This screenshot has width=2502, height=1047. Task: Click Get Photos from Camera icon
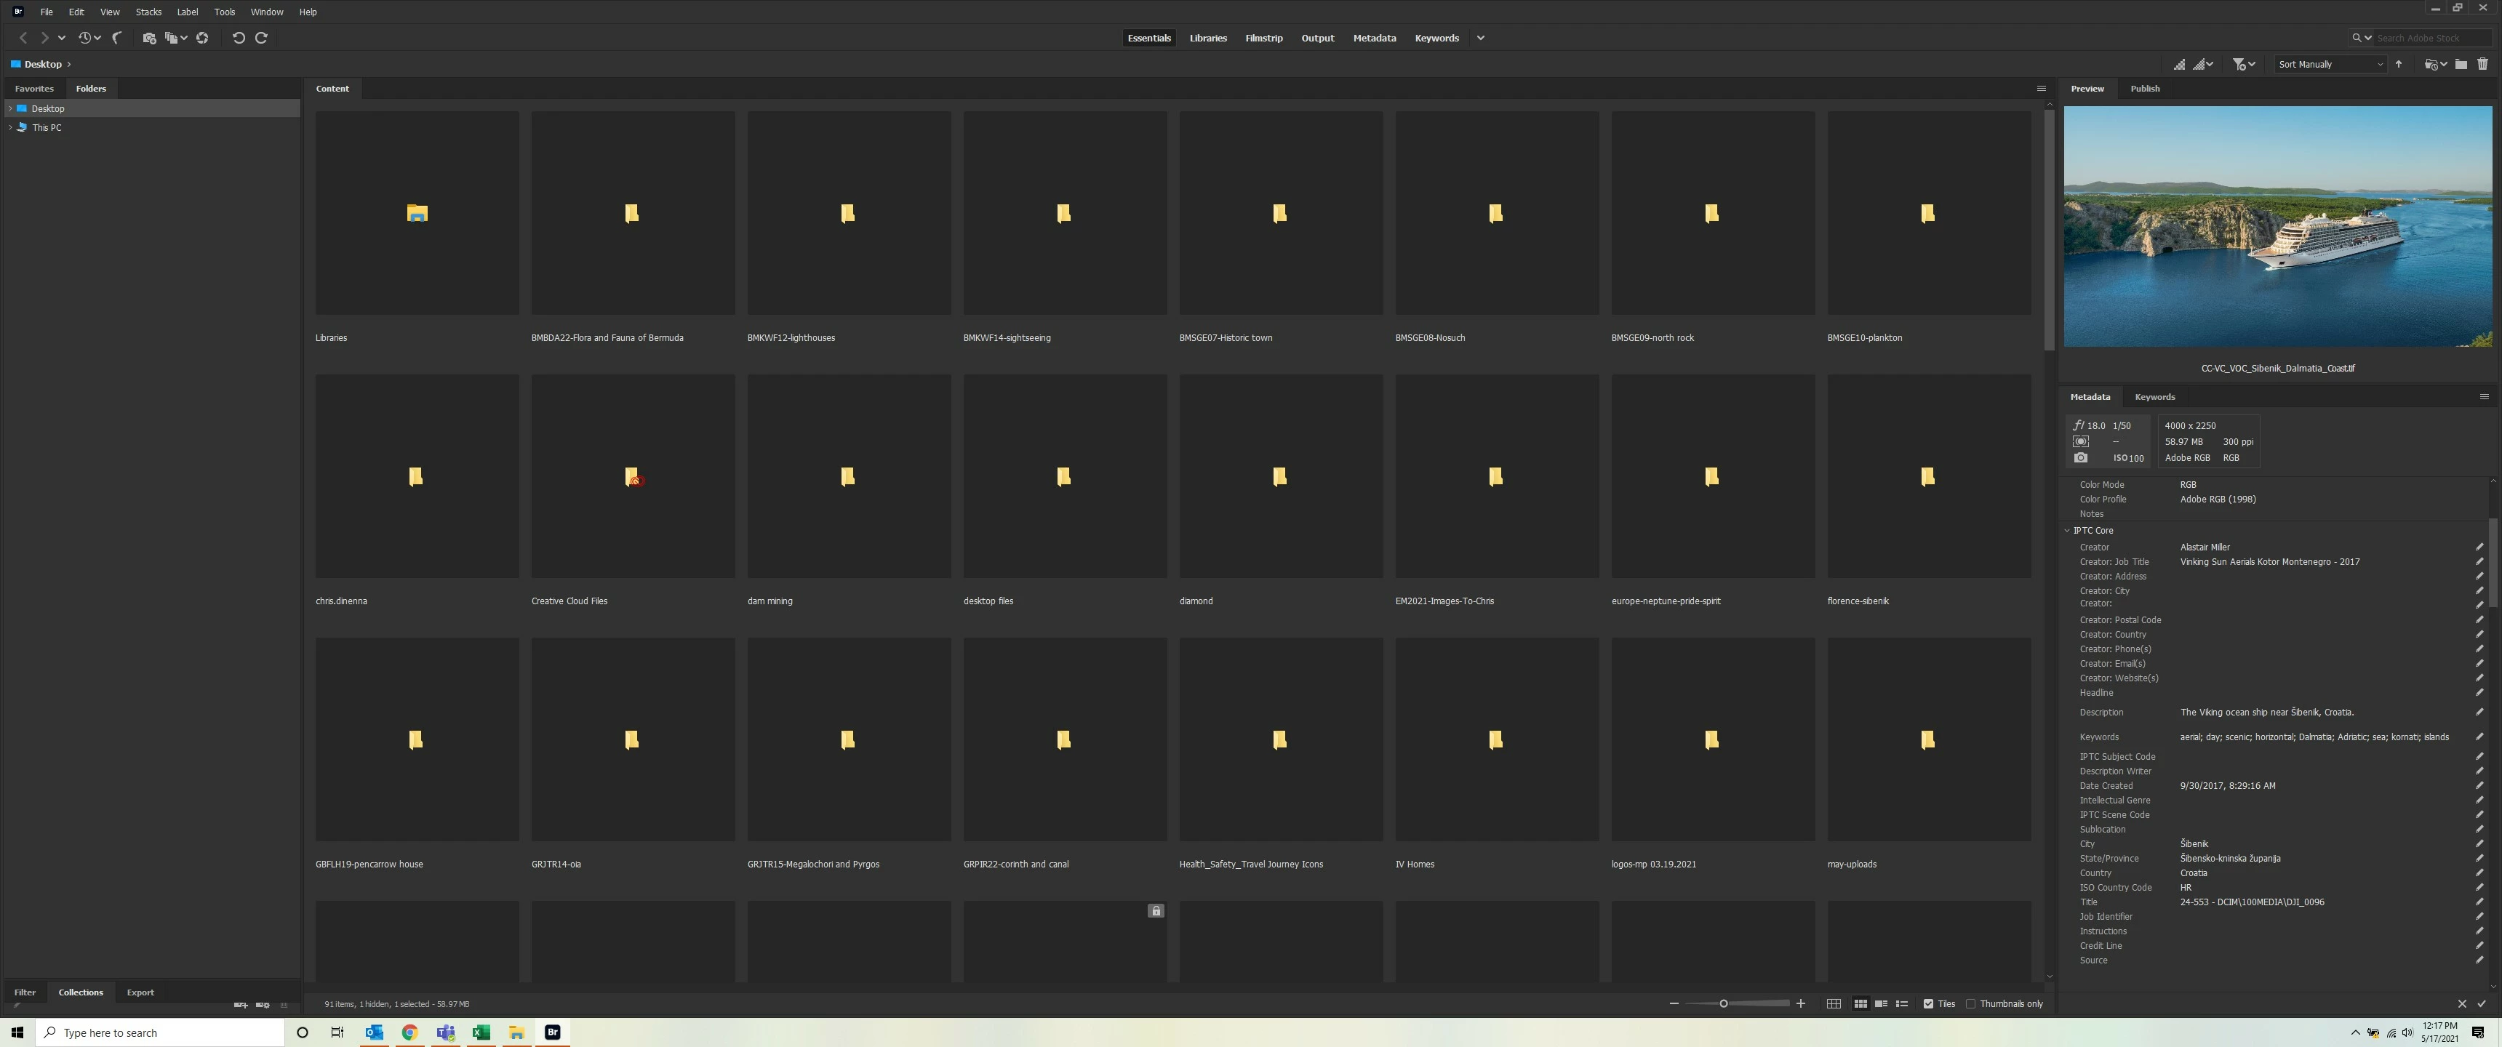(148, 38)
